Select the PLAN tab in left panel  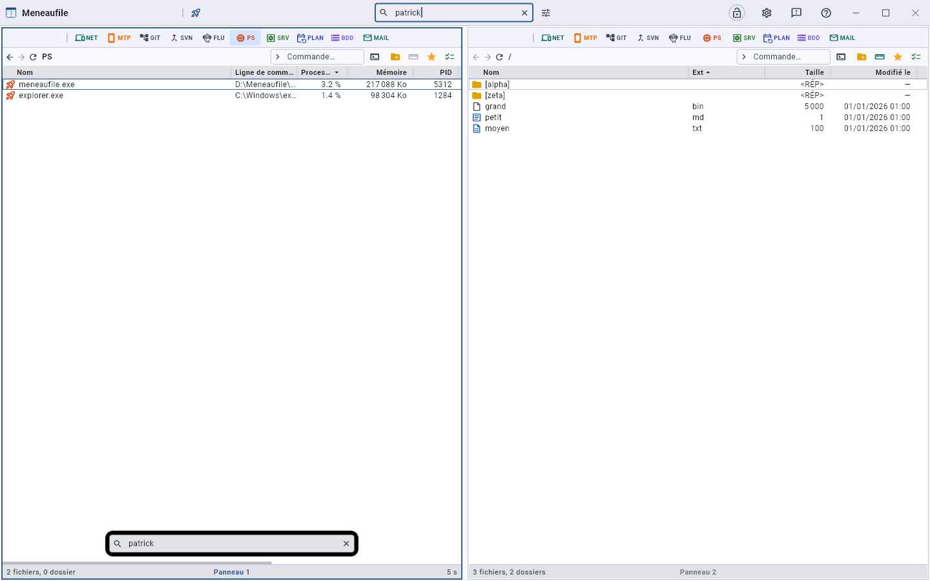(x=310, y=38)
